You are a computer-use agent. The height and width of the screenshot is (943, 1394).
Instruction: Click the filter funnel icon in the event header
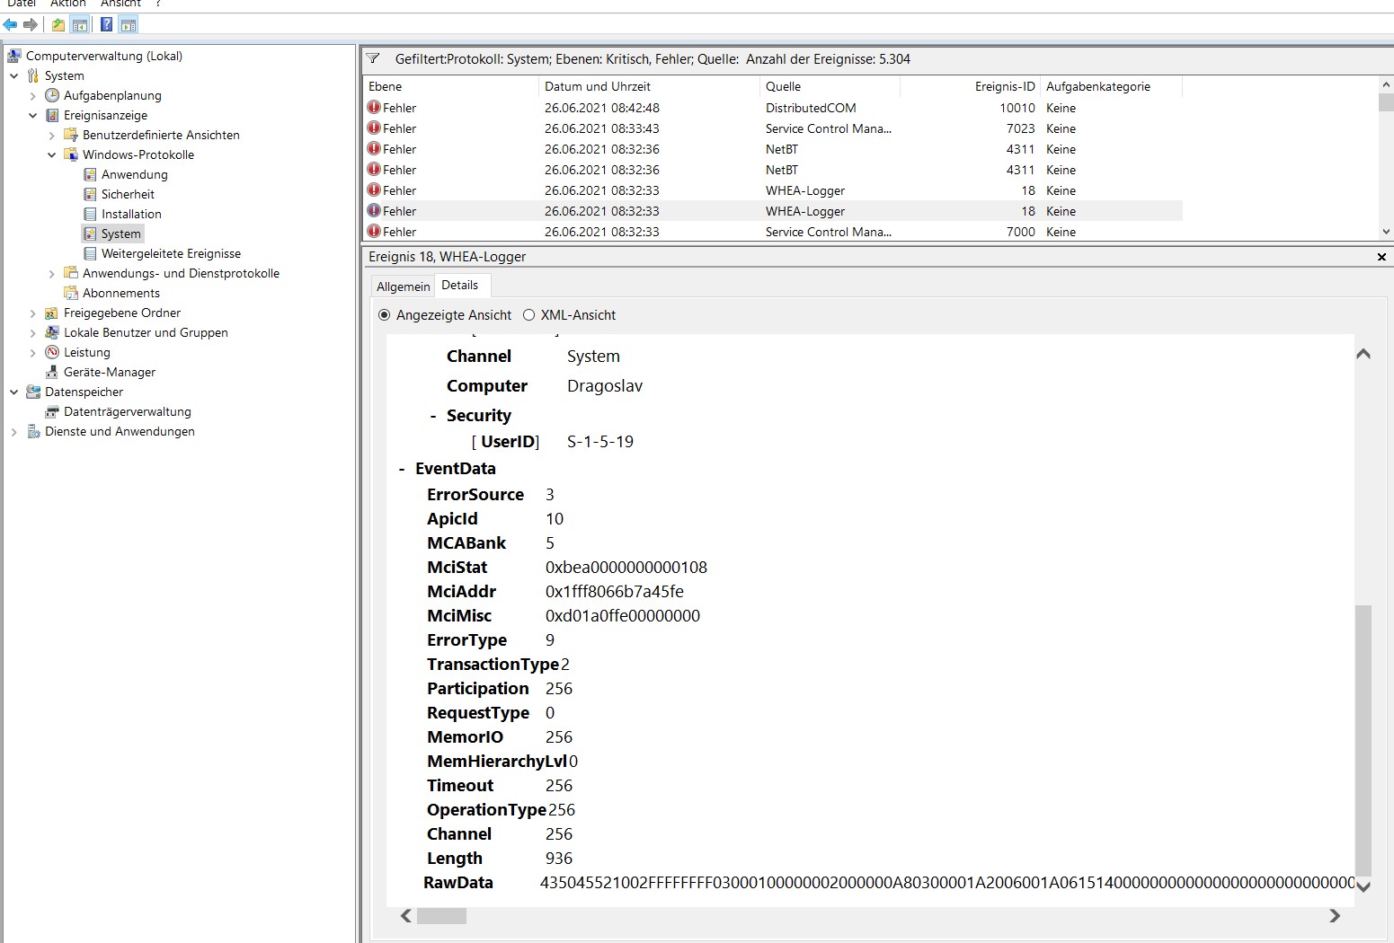(373, 58)
